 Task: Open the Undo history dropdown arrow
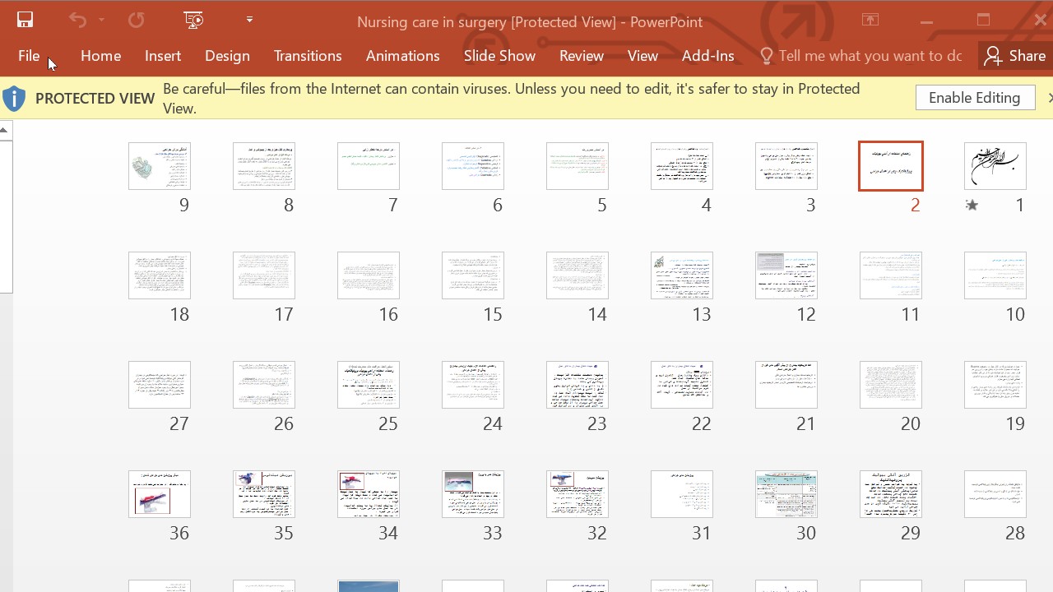(x=101, y=21)
